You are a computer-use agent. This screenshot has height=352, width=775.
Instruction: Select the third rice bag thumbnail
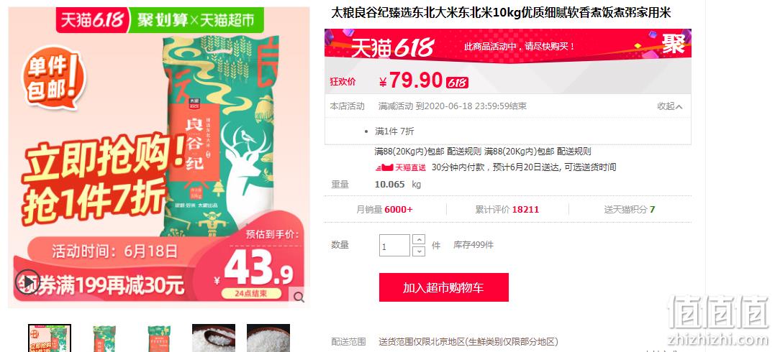[x=159, y=338]
